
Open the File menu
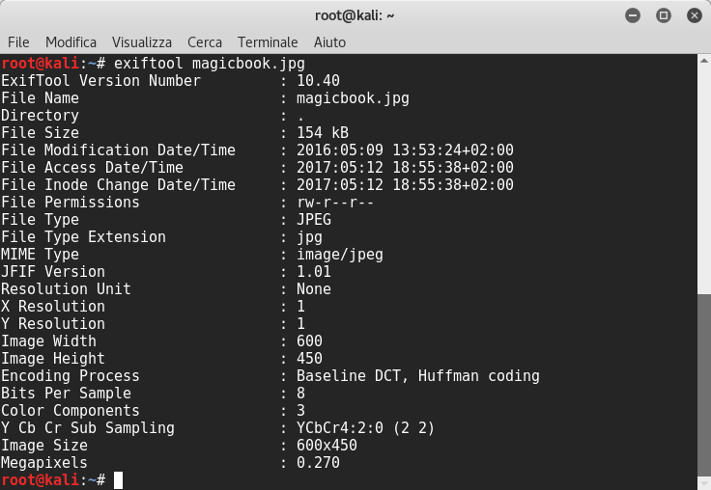pos(18,42)
